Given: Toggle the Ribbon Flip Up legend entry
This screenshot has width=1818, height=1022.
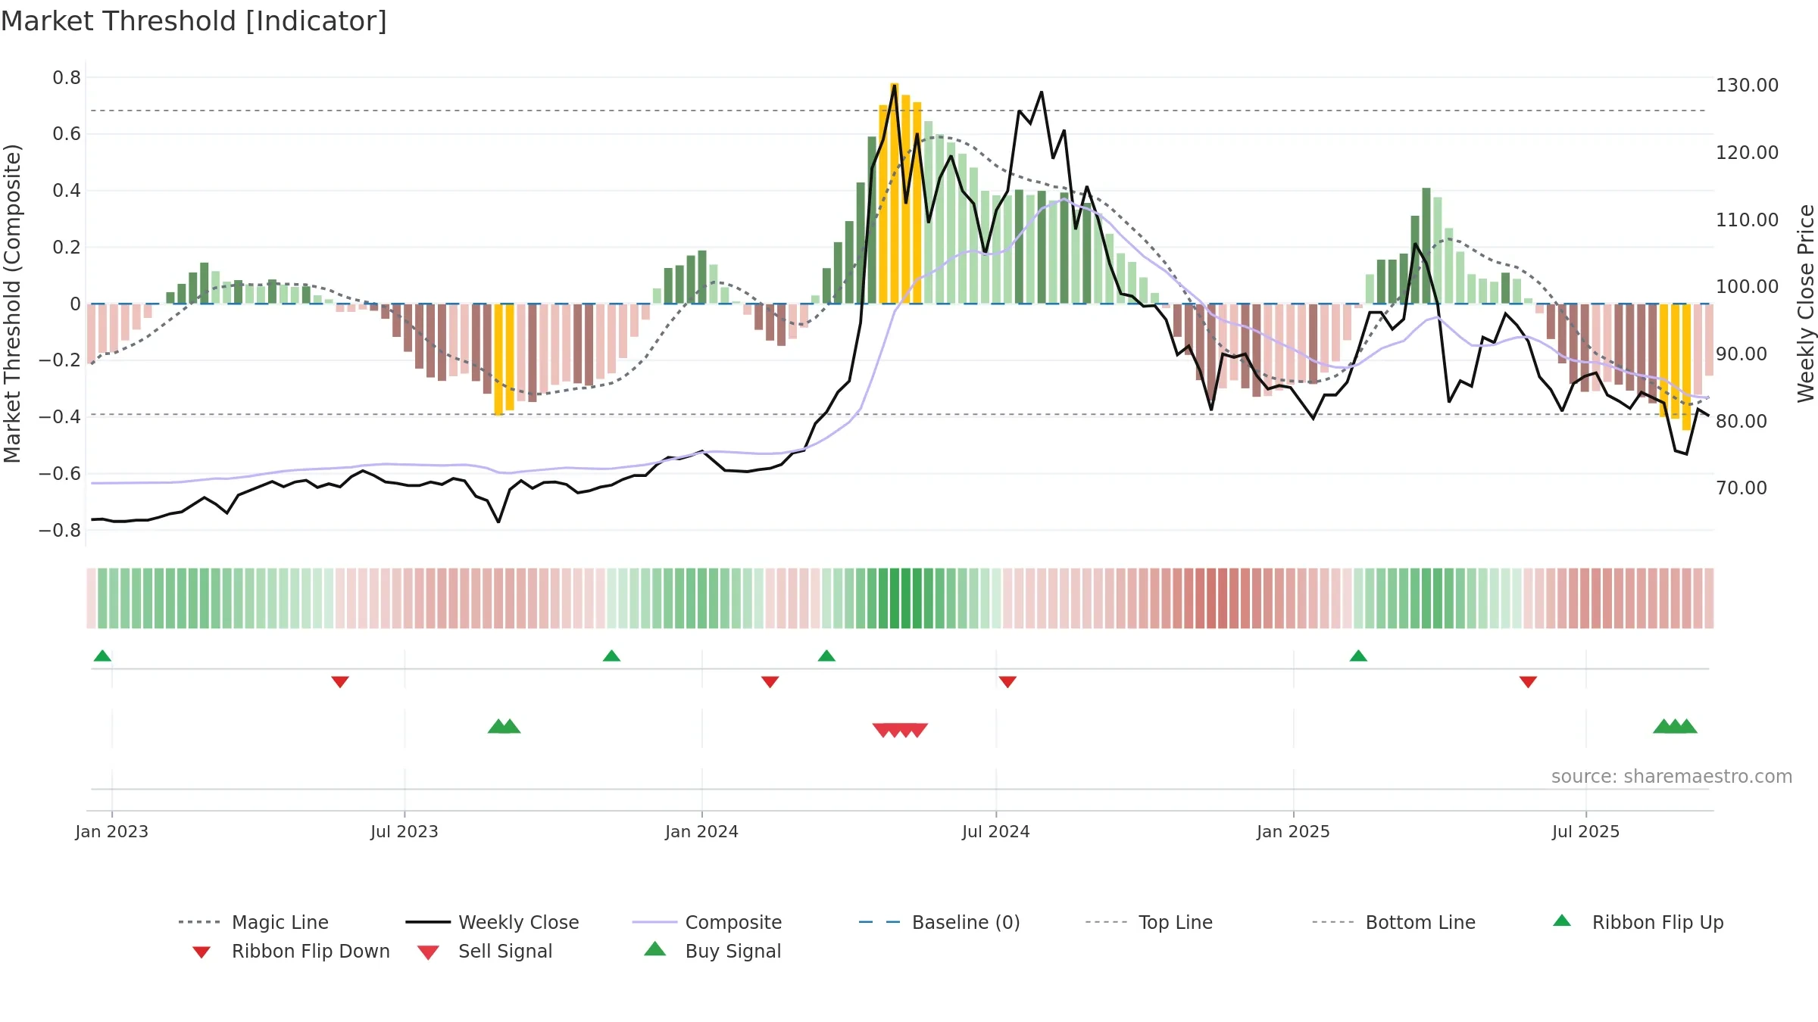Looking at the screenshot, I should pos(1638,922).
